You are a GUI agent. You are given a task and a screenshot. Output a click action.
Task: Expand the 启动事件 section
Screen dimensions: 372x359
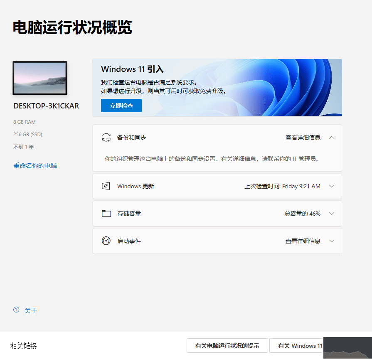(331, 241)
